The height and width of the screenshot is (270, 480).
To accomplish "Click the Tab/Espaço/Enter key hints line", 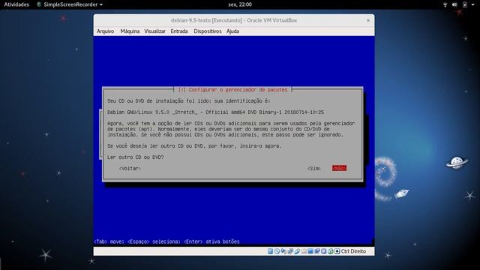I will tap(166, 241).
